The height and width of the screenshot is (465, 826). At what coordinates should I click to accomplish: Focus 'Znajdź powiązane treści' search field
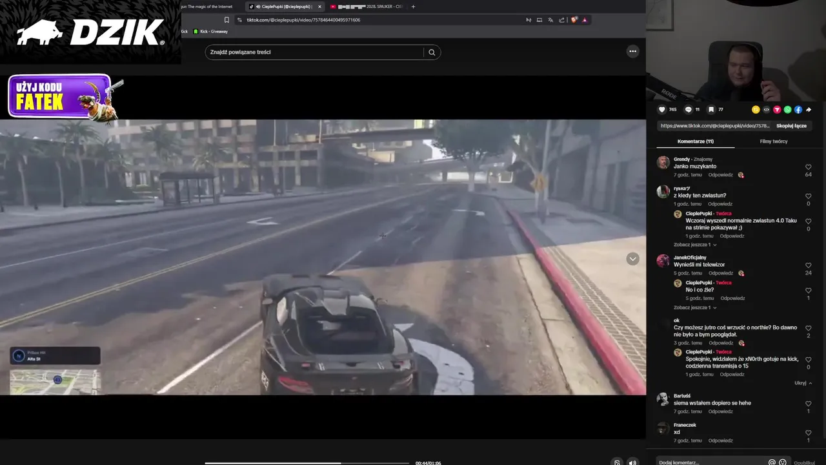(315, 52)
